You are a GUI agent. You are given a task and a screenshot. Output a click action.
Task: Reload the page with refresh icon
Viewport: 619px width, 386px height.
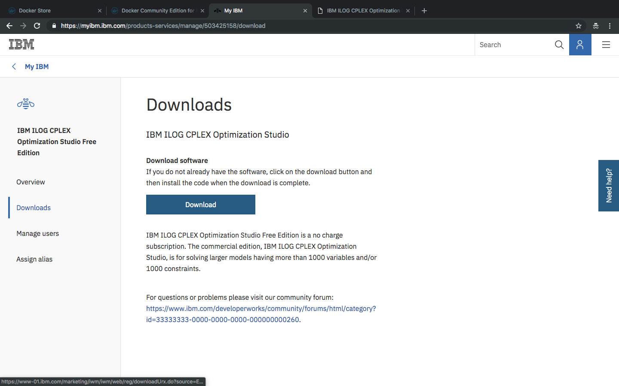(37, 26)
